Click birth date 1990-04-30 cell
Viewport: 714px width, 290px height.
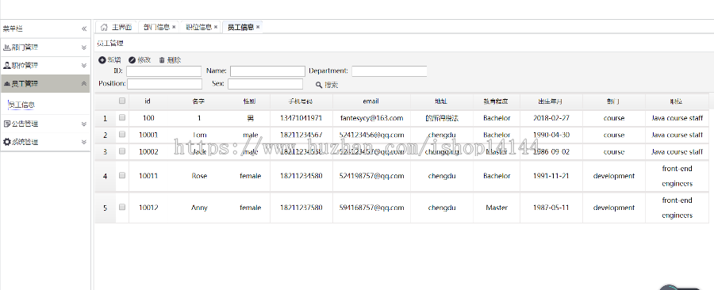coord(551,135)
